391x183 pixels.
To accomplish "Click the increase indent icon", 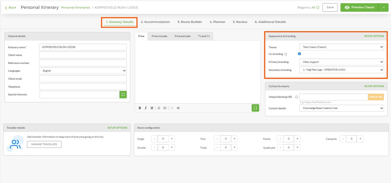I will [x=178, y=108].
